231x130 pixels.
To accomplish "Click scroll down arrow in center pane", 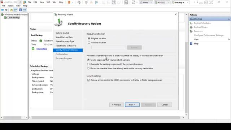I will pos(186,115).
